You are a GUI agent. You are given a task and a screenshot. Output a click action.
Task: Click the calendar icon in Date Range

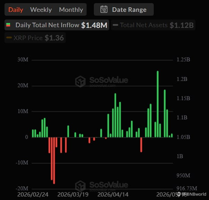click(104, 9)
